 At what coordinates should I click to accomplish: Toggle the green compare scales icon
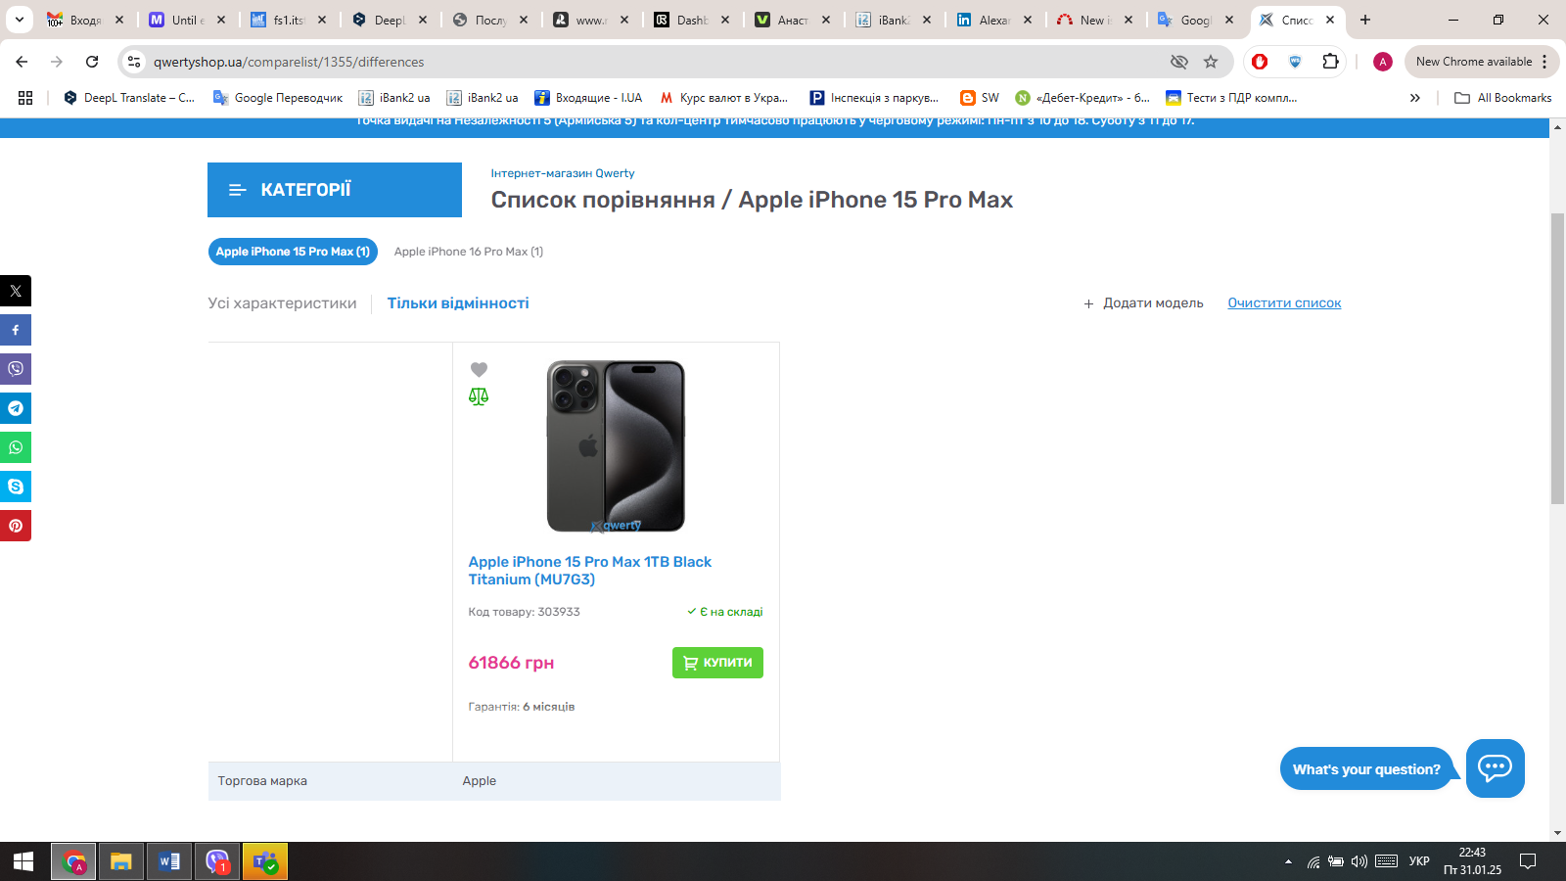479,396
